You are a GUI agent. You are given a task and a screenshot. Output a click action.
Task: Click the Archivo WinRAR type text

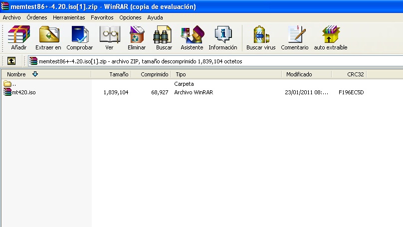194,92
